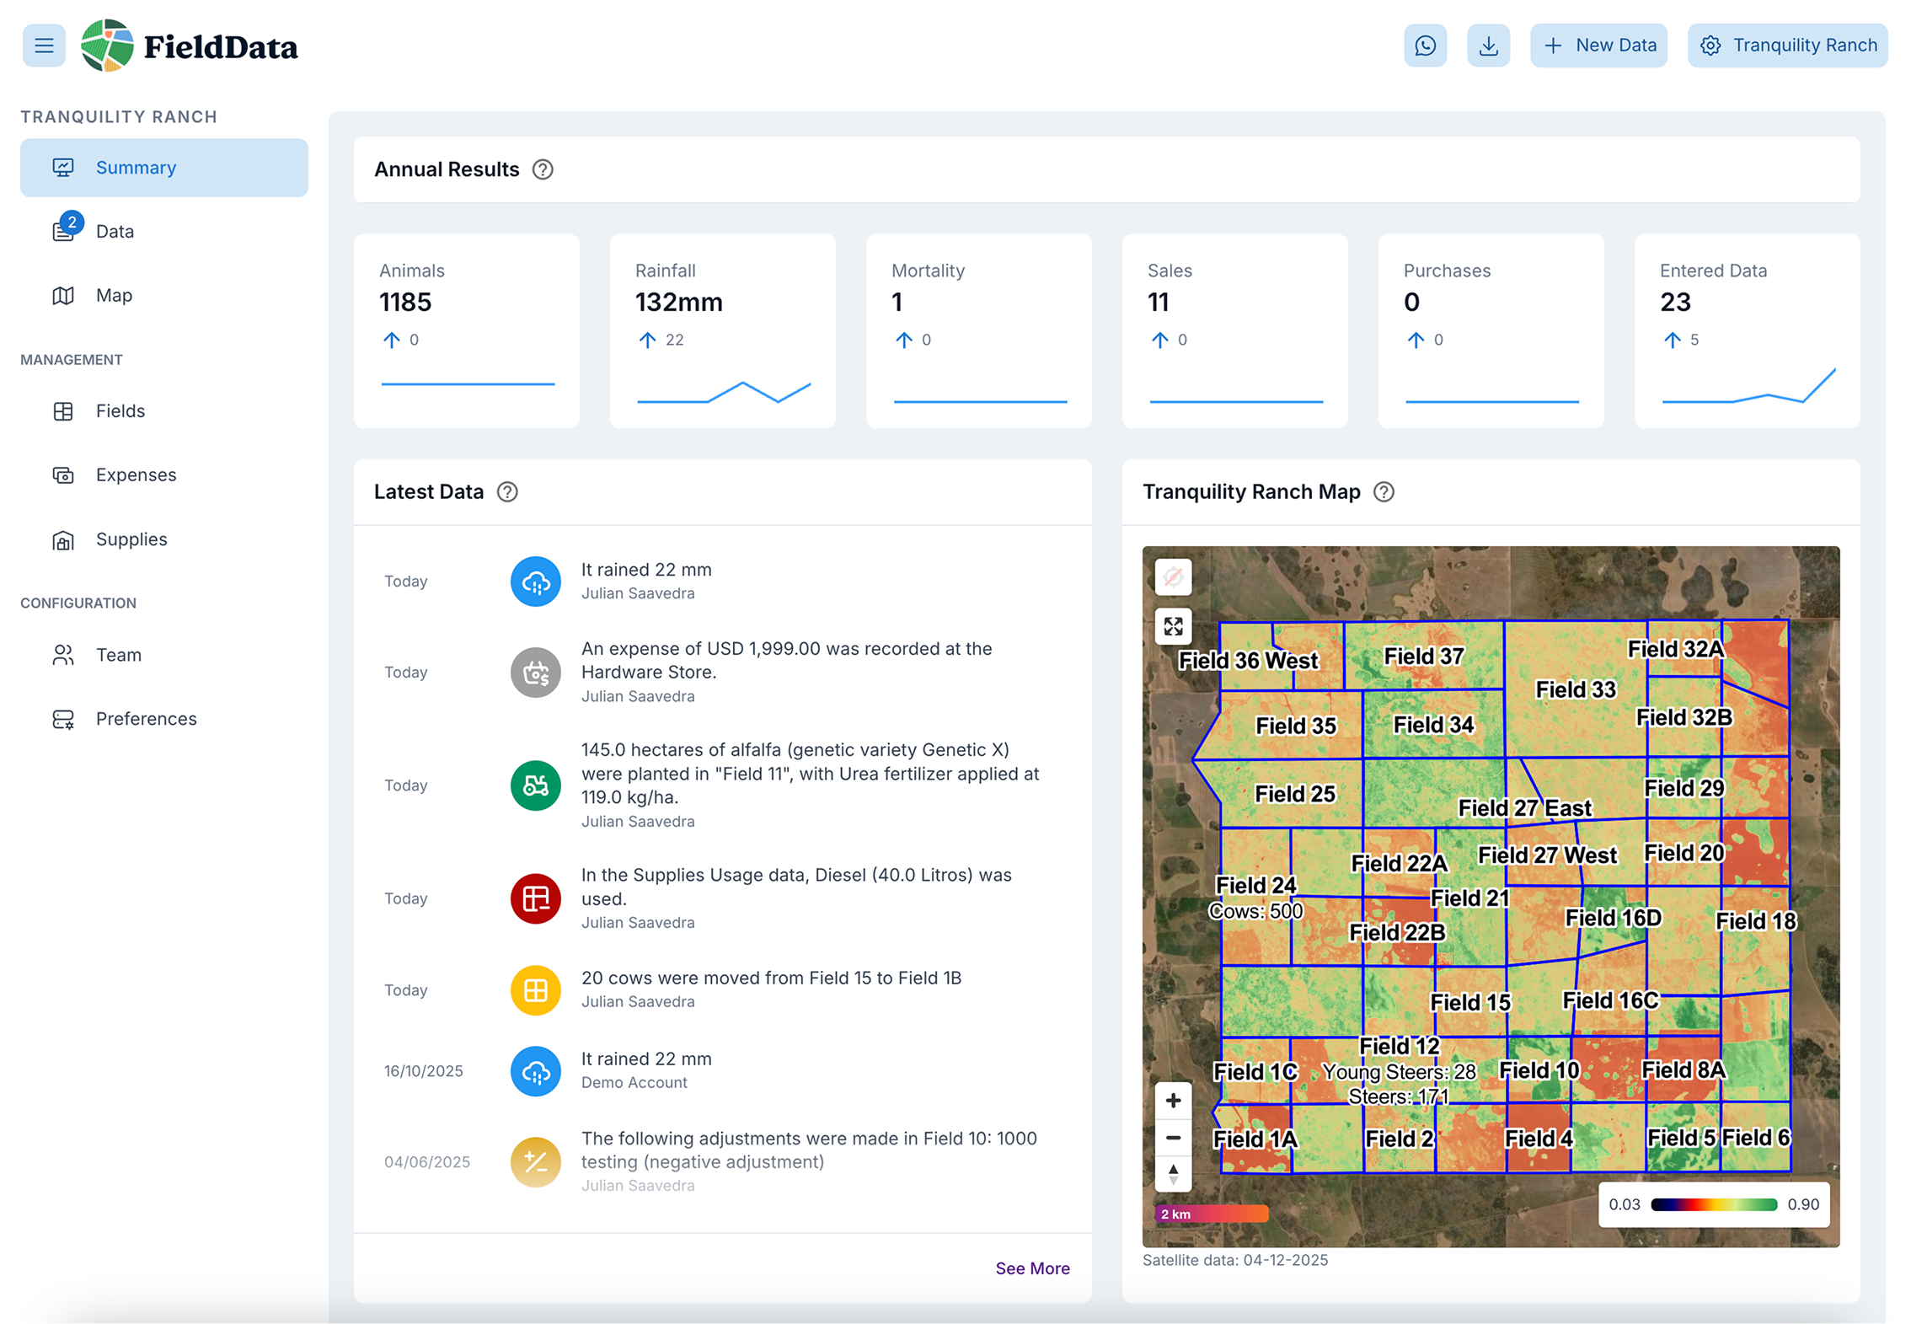Open the WhatsApp chat icon
Image resolution: width=1911 pixels, height=1324 pixels.
pos(1425,46)
